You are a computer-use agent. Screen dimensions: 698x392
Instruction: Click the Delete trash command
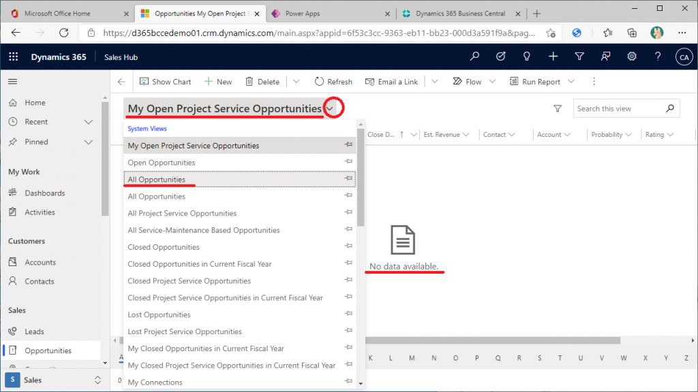[262, 82]
